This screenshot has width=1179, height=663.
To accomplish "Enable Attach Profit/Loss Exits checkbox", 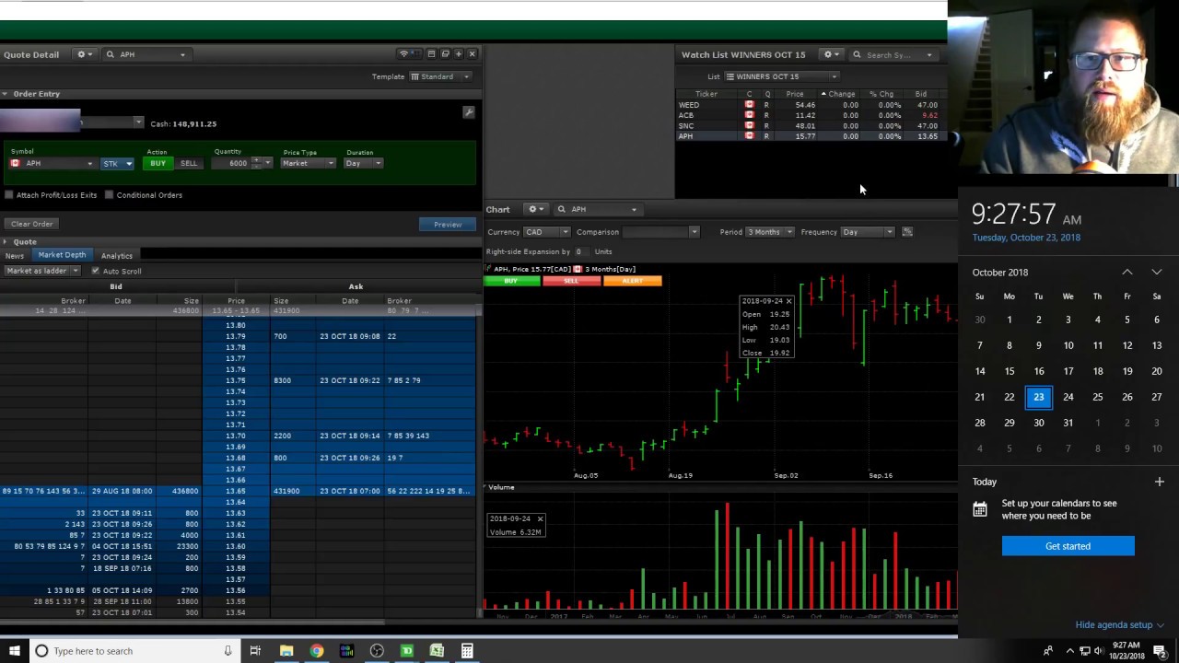I will 9,195.
